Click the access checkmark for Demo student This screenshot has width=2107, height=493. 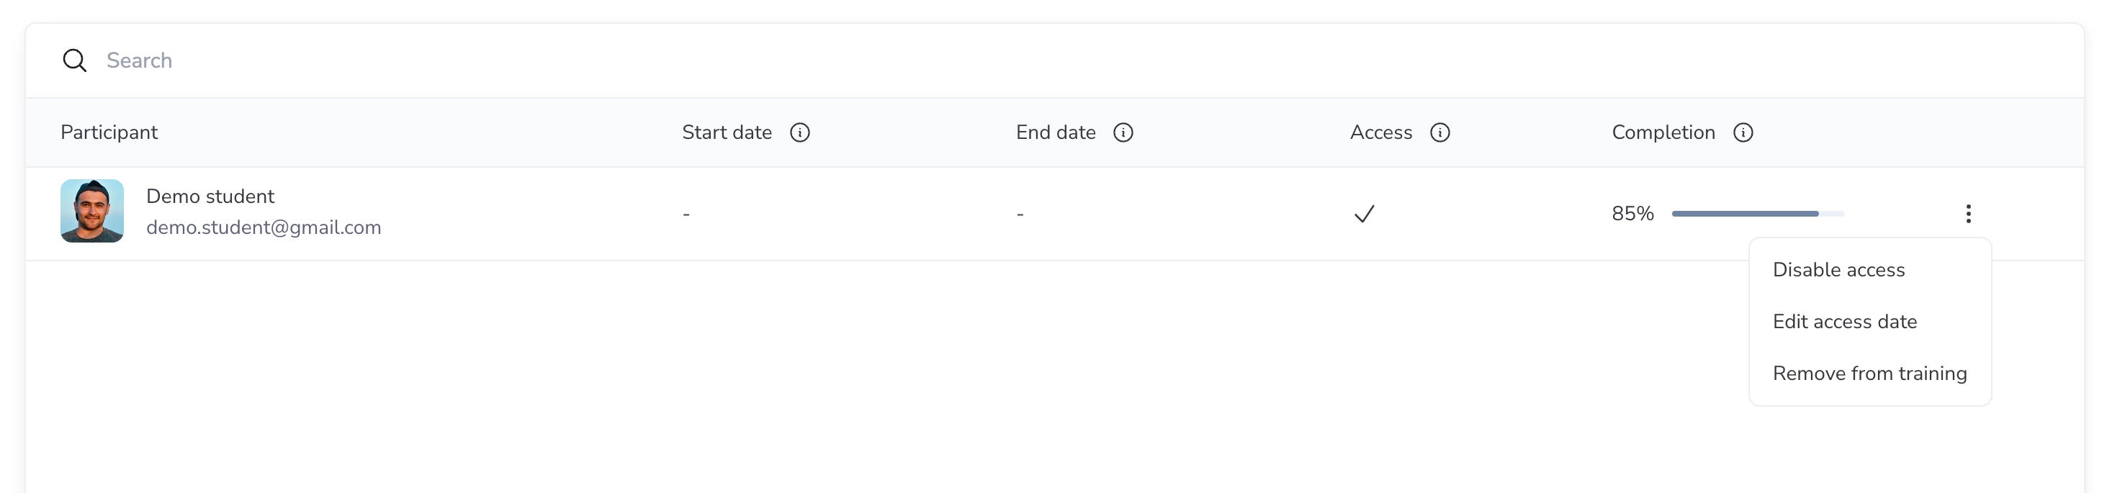click(1365, 214)
